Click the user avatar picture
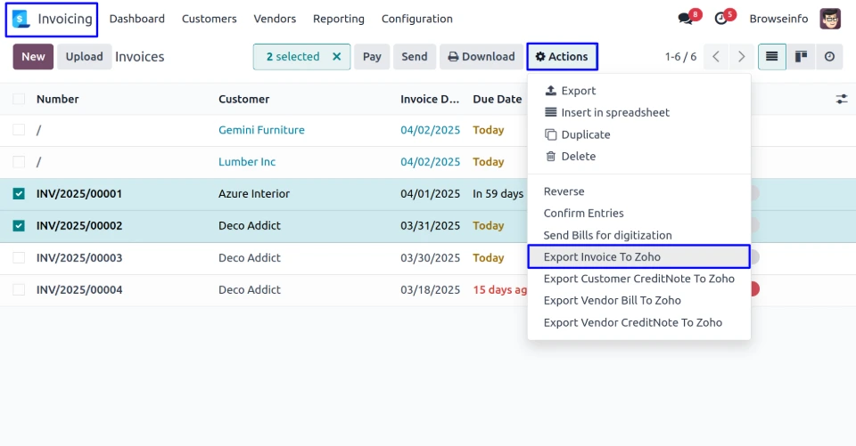 click(x=830, y=19)
